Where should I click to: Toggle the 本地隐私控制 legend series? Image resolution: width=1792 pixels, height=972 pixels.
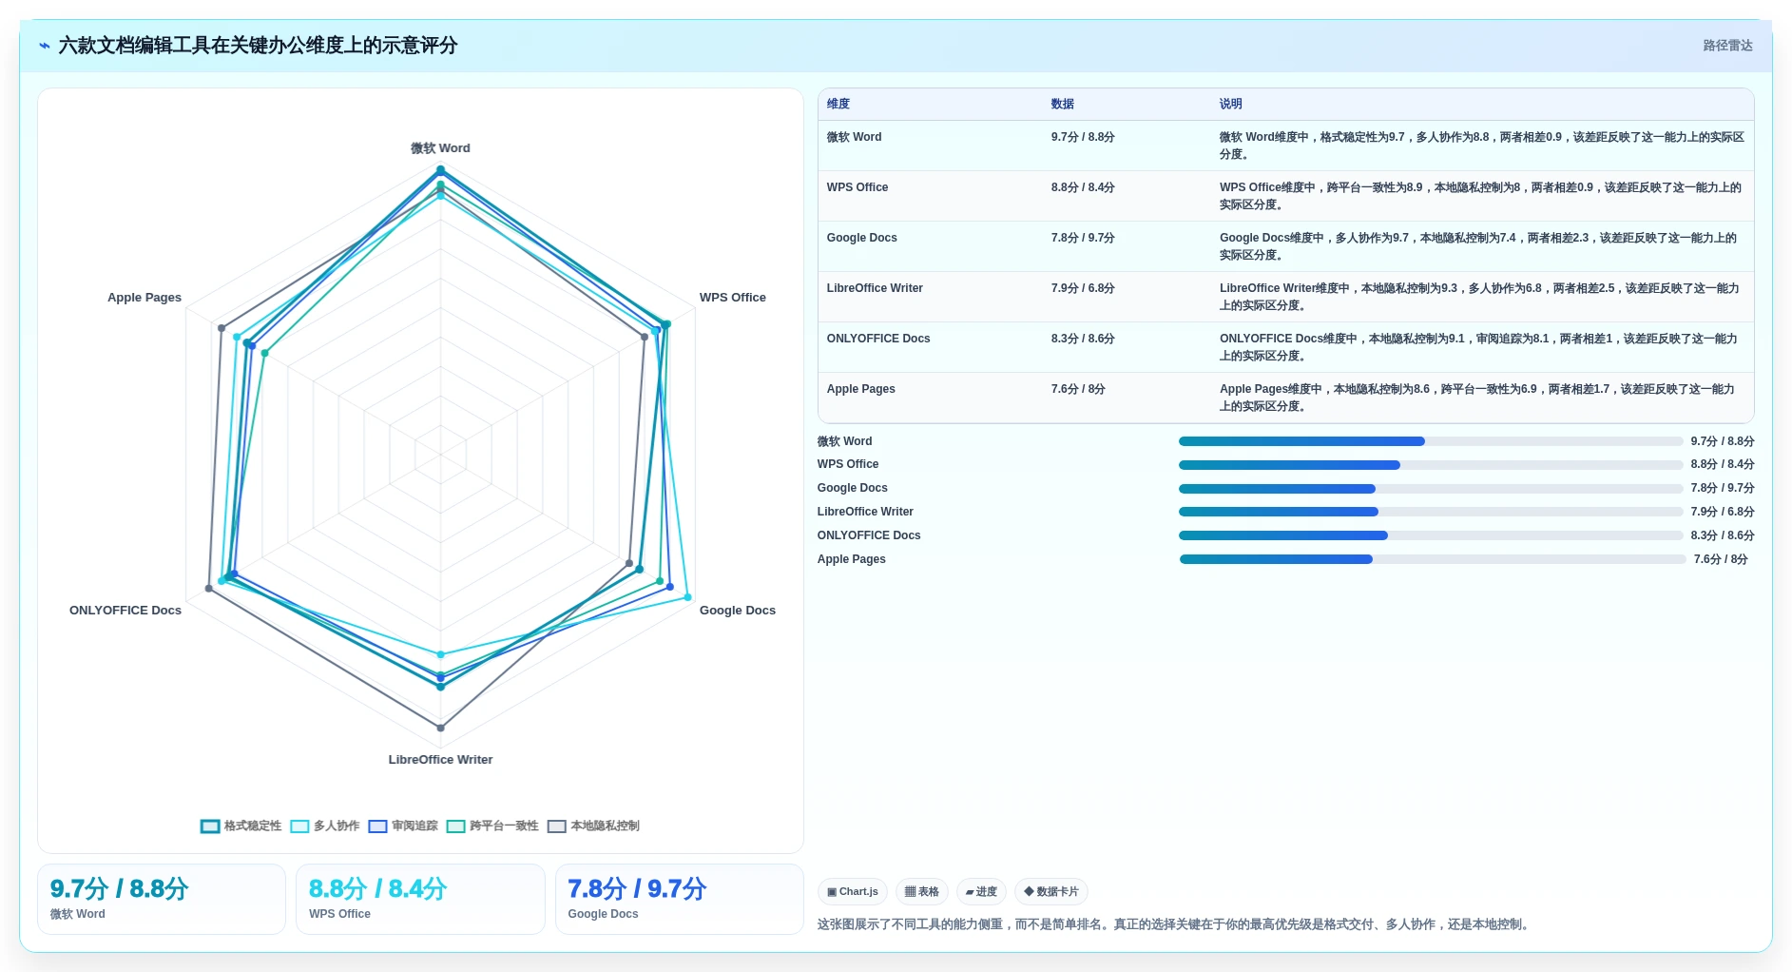593,826
